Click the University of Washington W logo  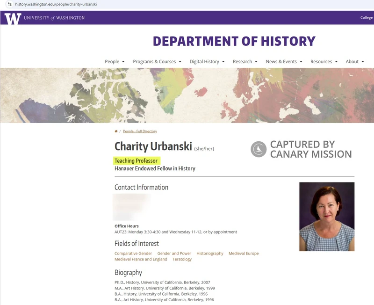pos(13,19)
